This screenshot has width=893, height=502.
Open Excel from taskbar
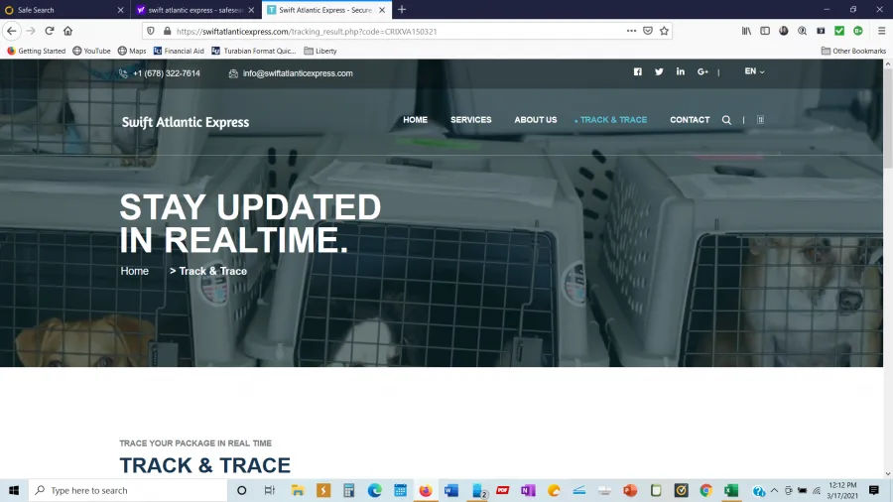tap(731, 490)
